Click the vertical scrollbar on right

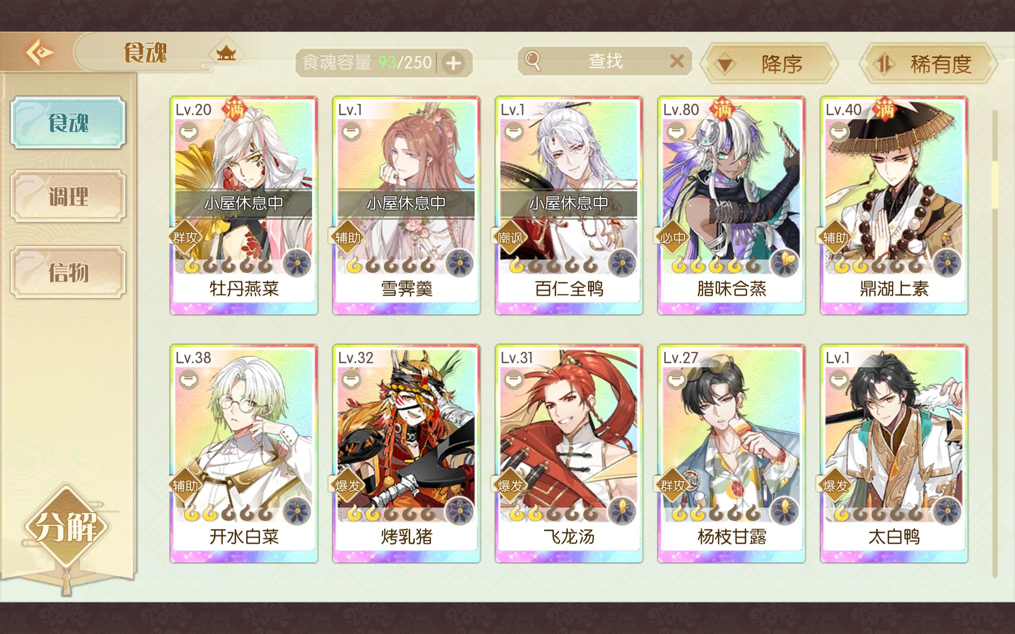pos(994,344)
